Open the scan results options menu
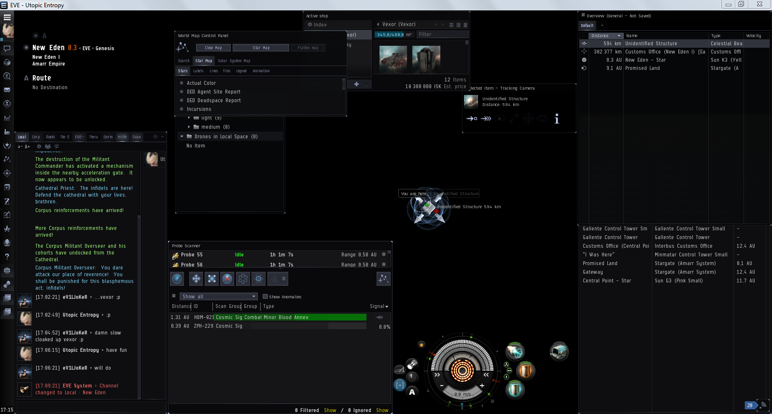Viewport: 772px width, 414px height. (x=174, y=296)
